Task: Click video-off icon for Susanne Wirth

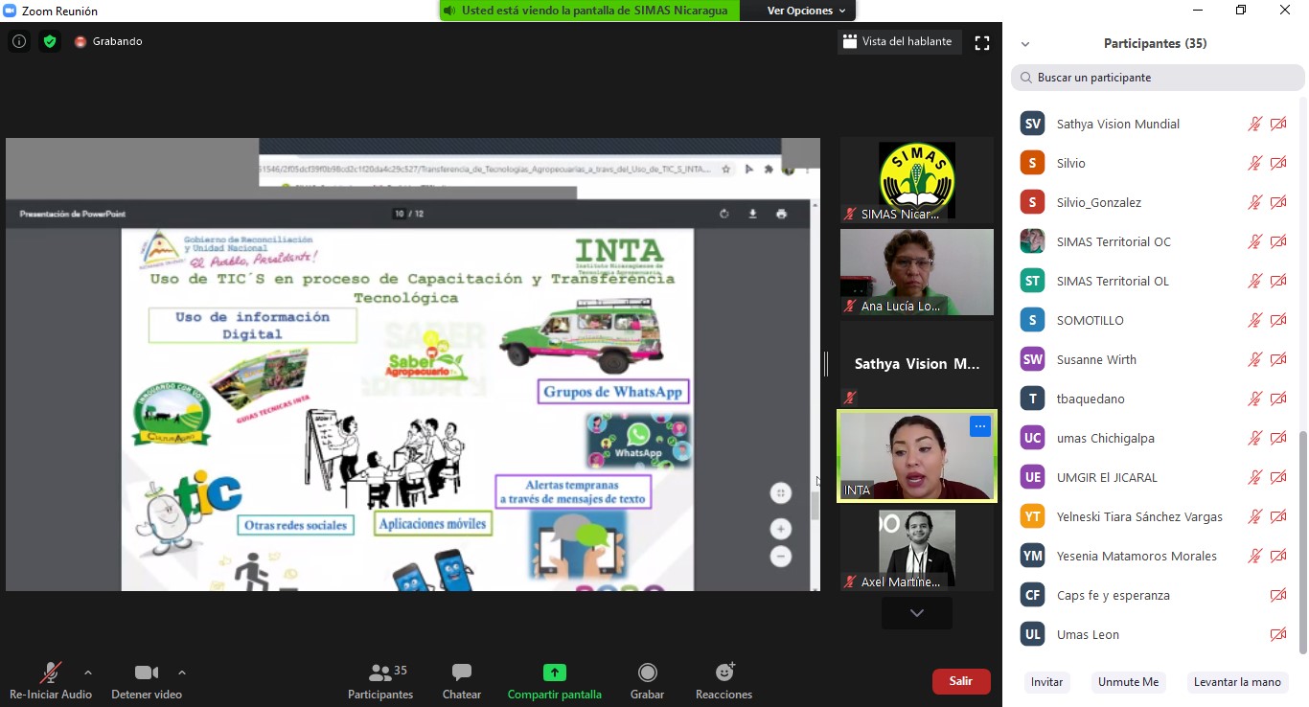Action: tap(1278, 359)
